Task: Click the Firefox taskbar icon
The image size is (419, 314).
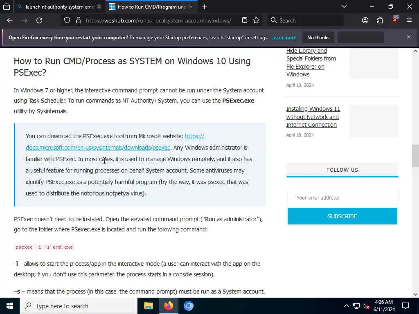Action: 168,306
